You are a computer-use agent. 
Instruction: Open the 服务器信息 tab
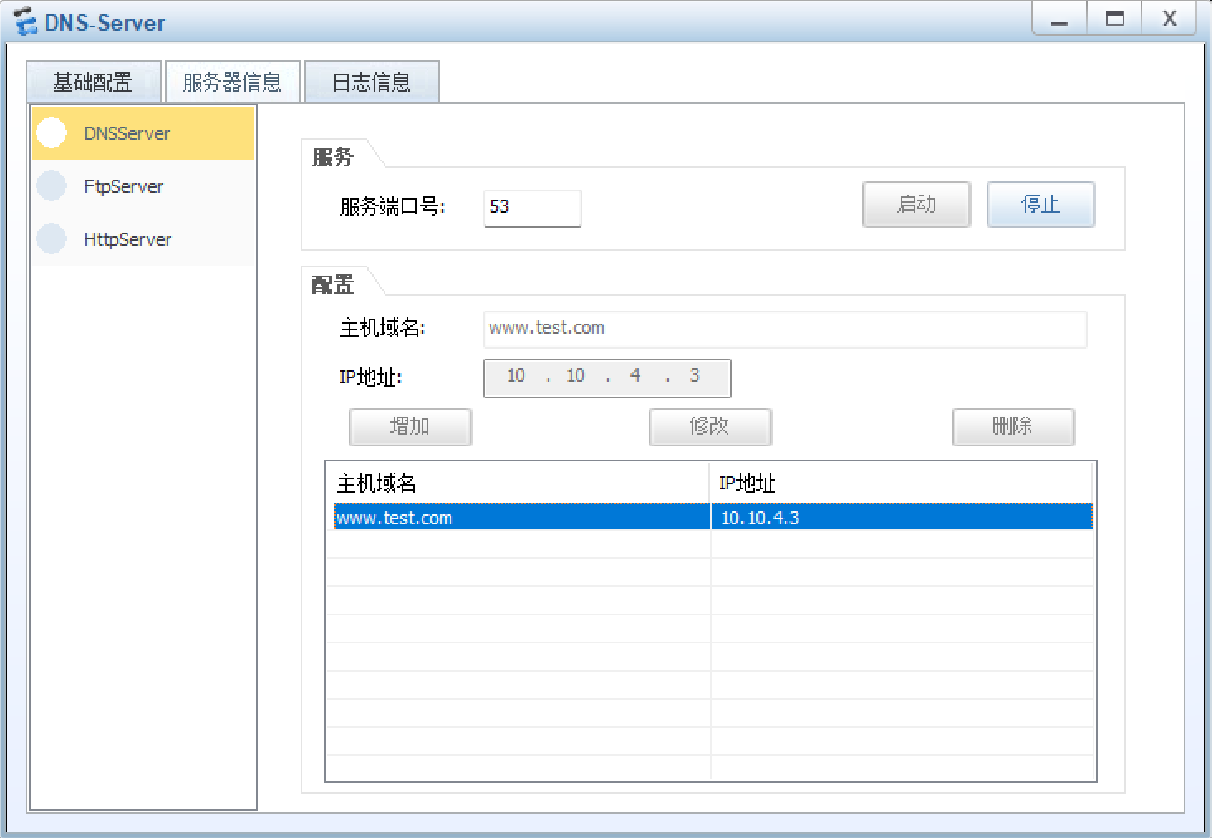tap(232, 81)
